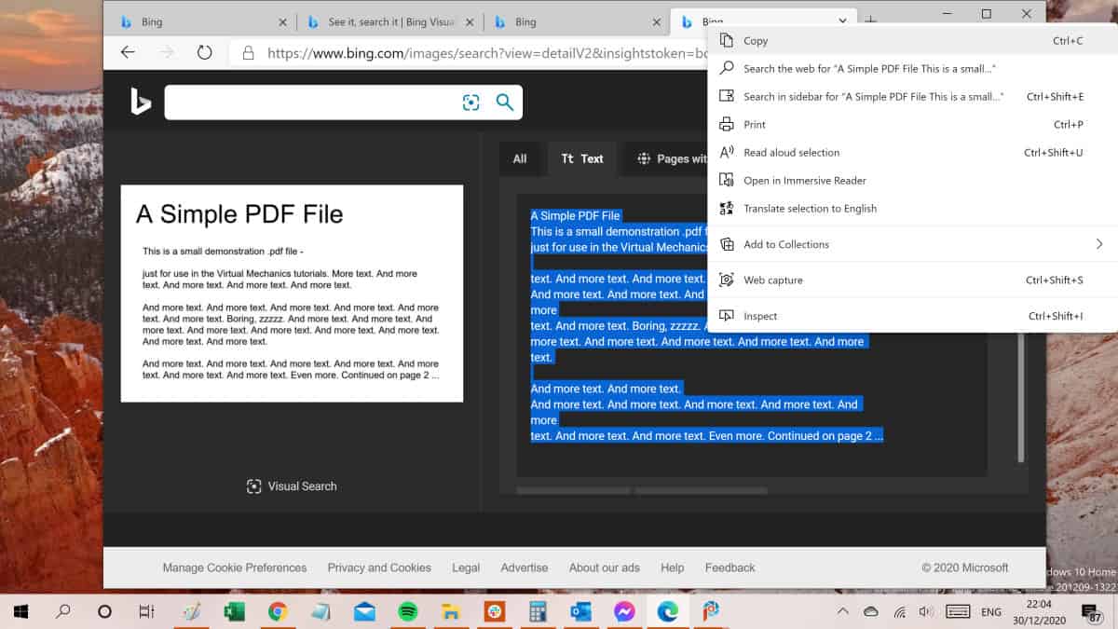
Task: Click the Read aloud icon
Action: pos(727,152)
